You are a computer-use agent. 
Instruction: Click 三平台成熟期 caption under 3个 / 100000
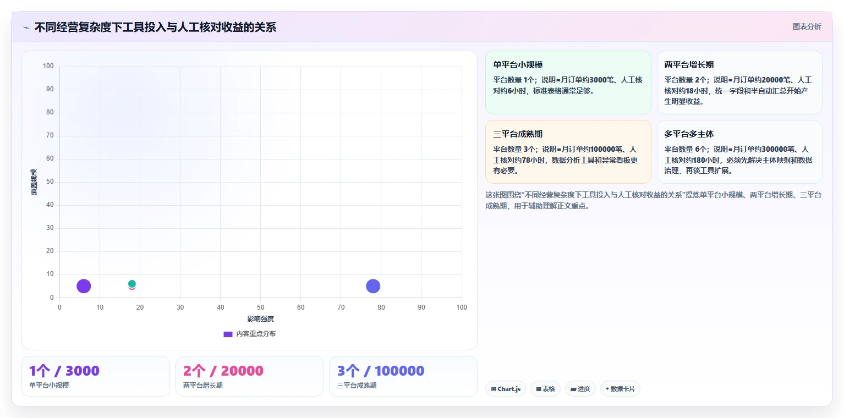coord(357,386)
